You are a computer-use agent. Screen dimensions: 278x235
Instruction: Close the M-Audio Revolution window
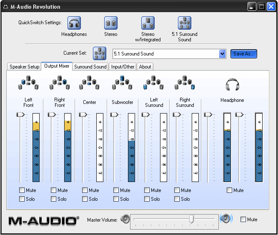(271, 7)
